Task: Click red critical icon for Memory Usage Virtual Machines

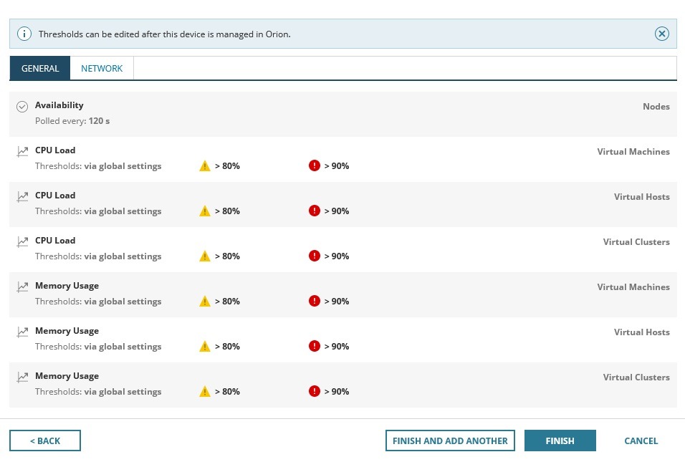Action: pyautogui.click(x=314, y=302)
